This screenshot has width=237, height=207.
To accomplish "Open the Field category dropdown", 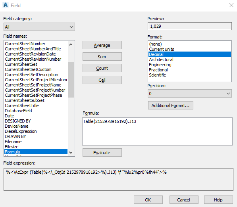I will tap(39, 27).
